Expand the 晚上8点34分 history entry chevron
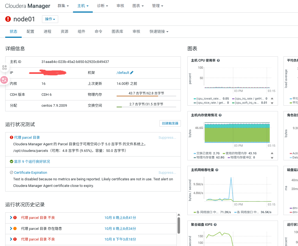 (11, 228)
